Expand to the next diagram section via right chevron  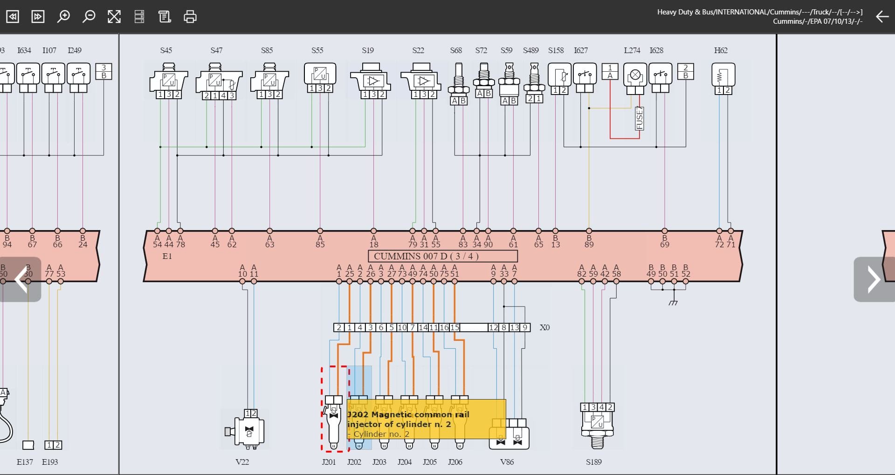tap(874, 279)
